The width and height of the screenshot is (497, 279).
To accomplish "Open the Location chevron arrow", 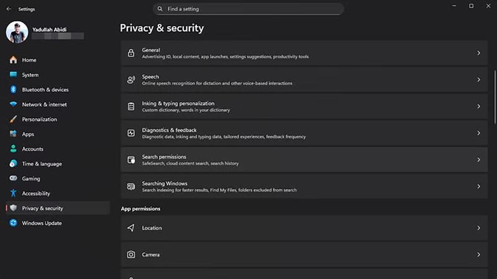I will pos(479,228).
